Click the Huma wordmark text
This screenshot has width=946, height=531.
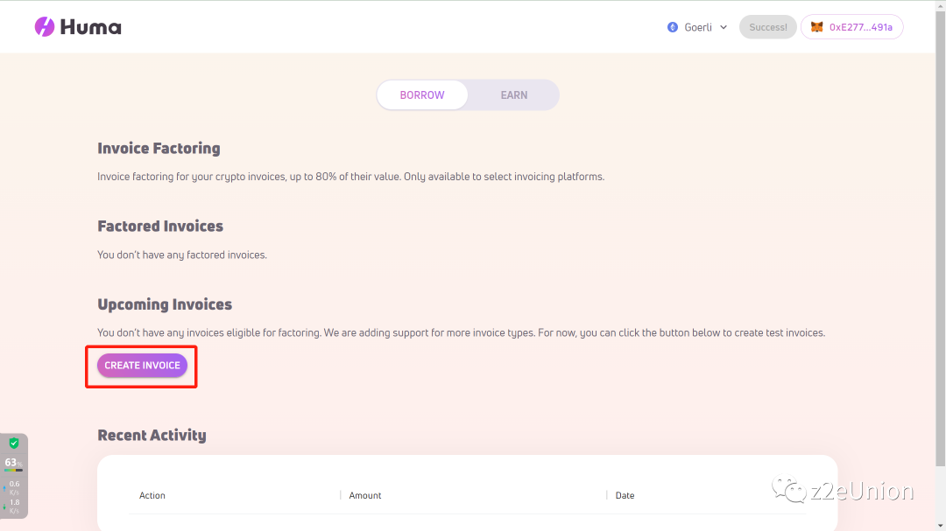click(90, 27)
